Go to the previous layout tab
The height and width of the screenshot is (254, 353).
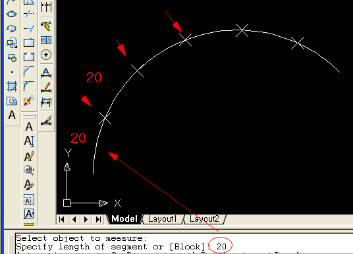coord(74,219)
